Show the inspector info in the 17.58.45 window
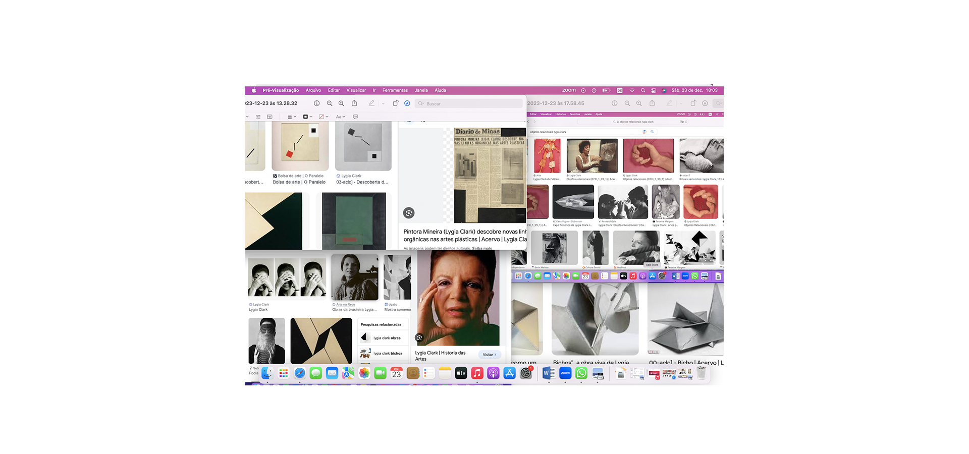Image resolution: width=969 pixels, height=454 pixels. click(614, 103)
